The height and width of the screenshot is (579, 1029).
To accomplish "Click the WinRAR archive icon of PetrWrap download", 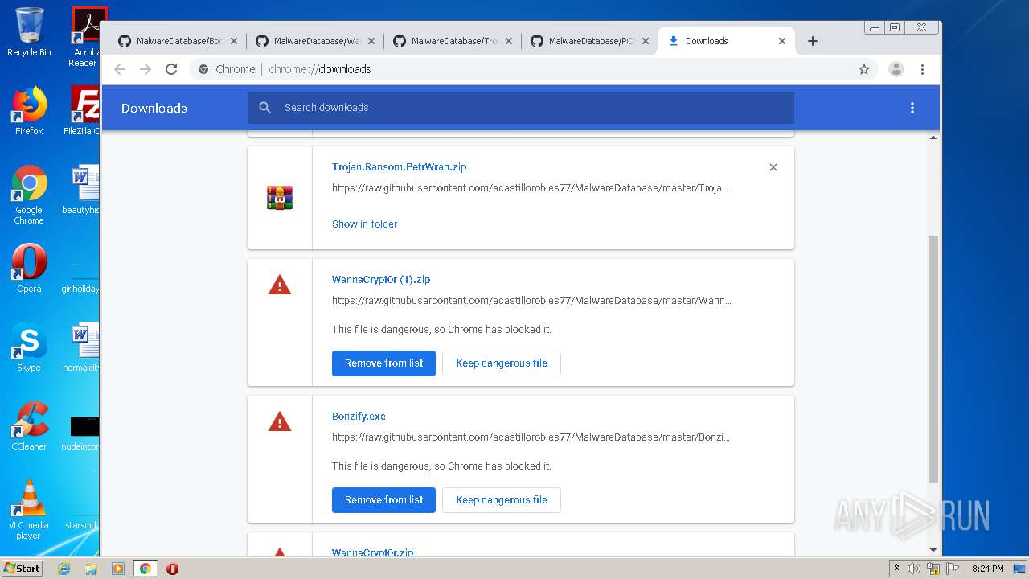I will click(x=280, y=197).
